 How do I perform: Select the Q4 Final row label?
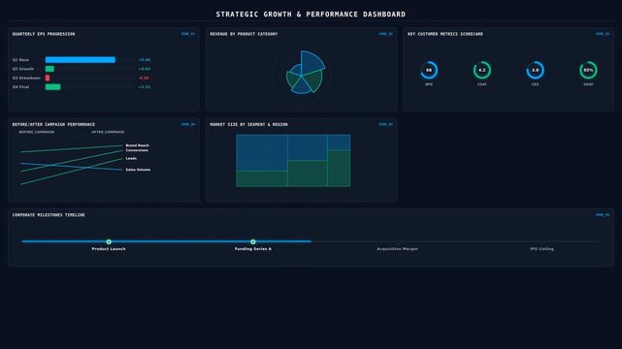20,86
